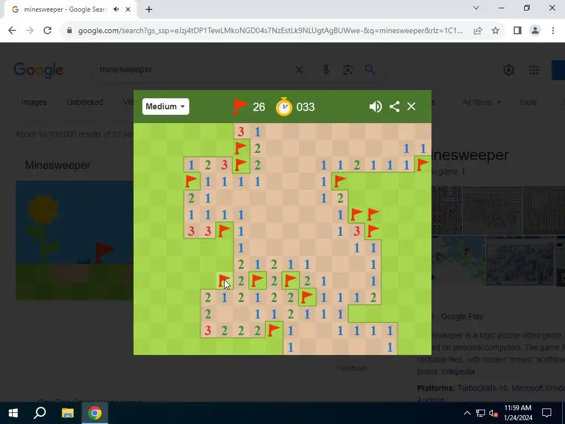Click the stopwatch timer icon
This screenshot has height=424, width=565.
point(284,107)
